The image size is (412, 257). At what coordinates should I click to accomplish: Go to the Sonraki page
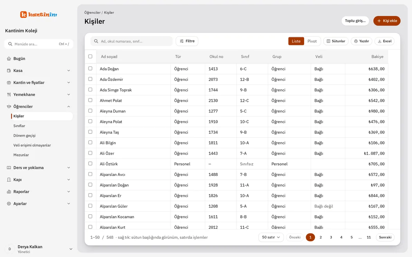tap(385, 237)
